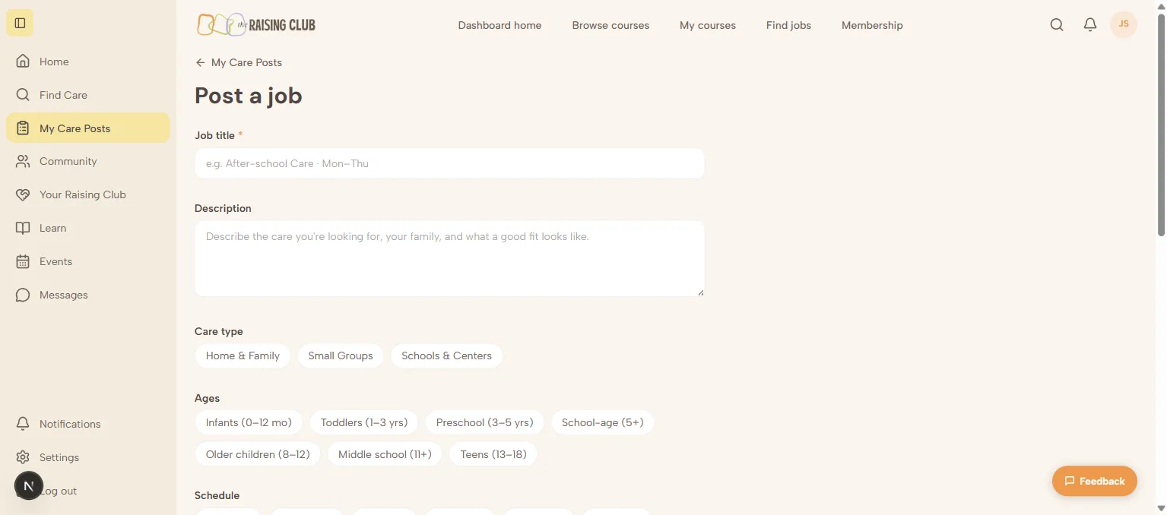
Task: Click the Job title input field
Action: click(x=449, y=163)
